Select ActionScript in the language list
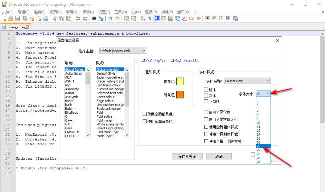Screen dimensions: 325x192 (x=74, y=74)
